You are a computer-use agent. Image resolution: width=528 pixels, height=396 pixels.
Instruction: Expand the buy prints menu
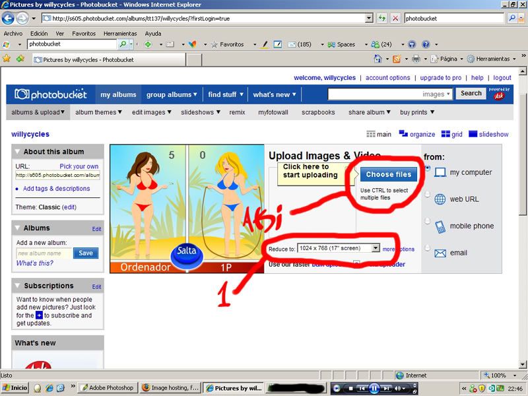417,112
